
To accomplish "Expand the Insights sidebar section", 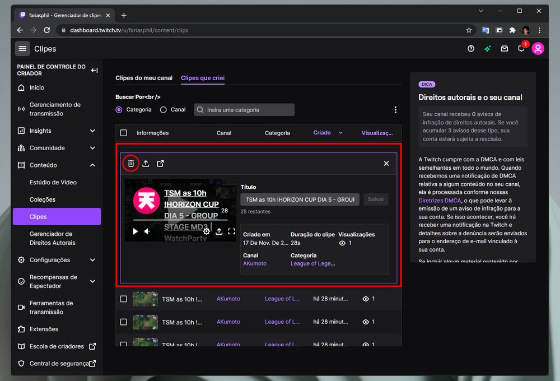I will tap(92, 131).
